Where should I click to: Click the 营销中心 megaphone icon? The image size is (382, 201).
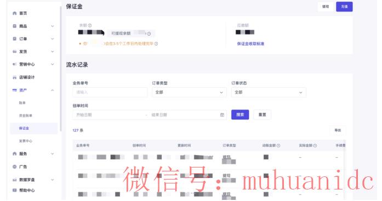(15, 64)
